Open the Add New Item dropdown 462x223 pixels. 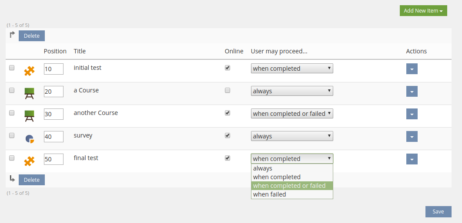[423, 11]
